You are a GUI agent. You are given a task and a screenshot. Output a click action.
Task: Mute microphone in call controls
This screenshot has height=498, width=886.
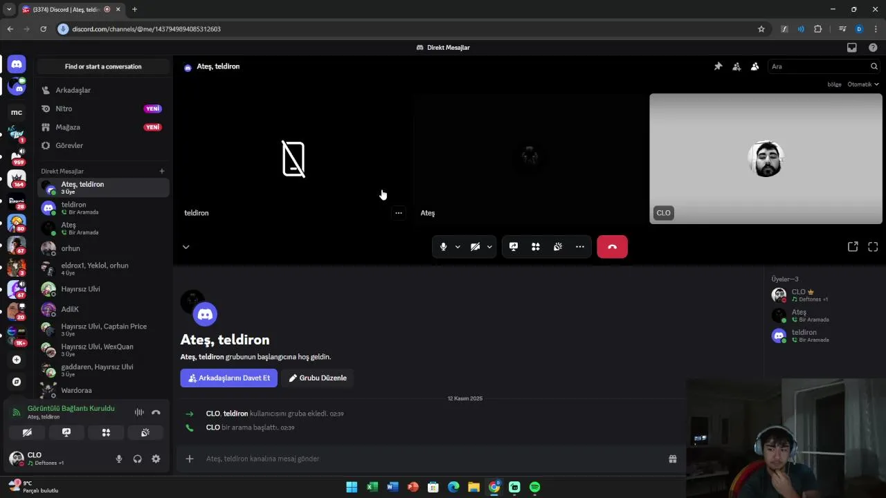[x=443, y=247]
